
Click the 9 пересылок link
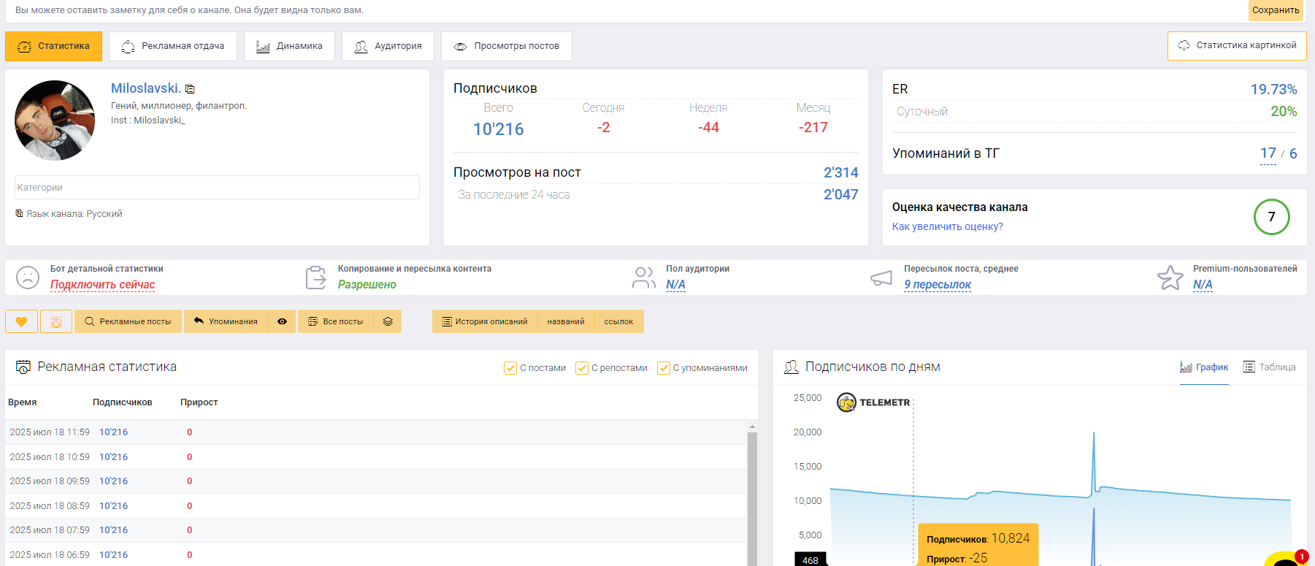938,285
